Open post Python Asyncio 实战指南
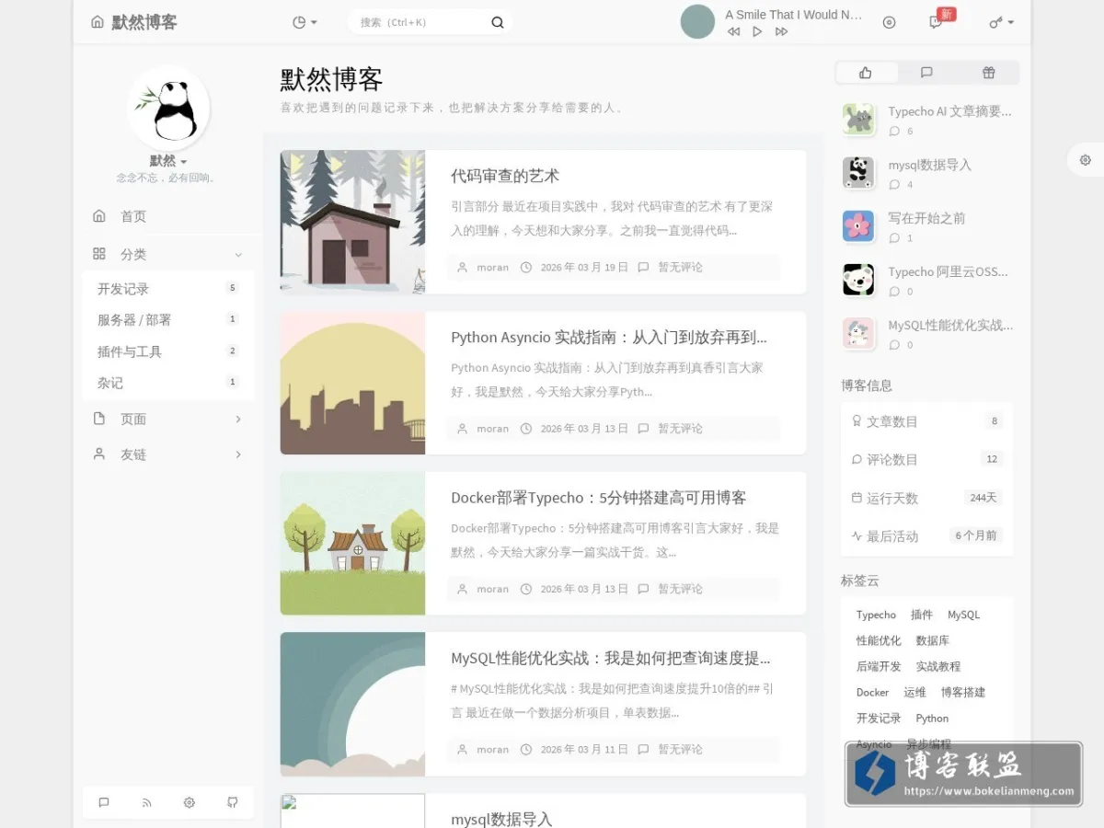This screenshot has width=1104, height=828. [609, 337]
